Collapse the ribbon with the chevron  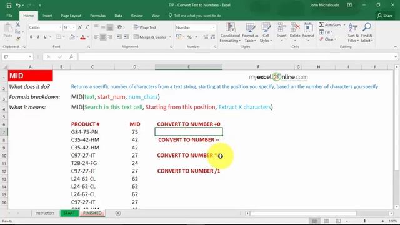point(395,47)
